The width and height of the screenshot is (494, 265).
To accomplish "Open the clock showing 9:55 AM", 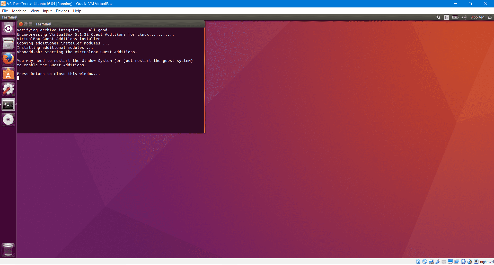I will (x=478, y=17).
